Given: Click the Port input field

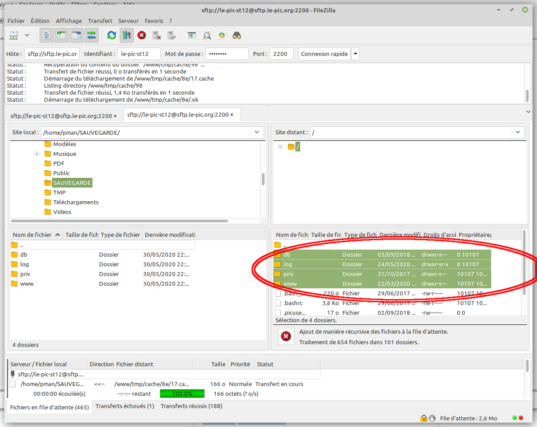Looking at the screenshot, I should (x=281, y=54).
